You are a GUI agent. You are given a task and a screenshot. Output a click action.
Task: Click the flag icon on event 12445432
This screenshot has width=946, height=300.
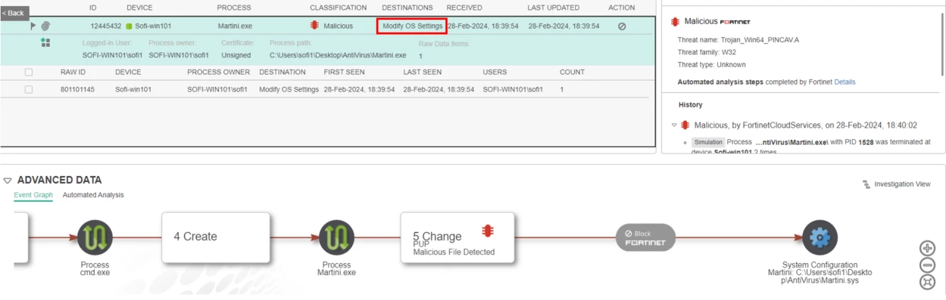tap(33, 26)
